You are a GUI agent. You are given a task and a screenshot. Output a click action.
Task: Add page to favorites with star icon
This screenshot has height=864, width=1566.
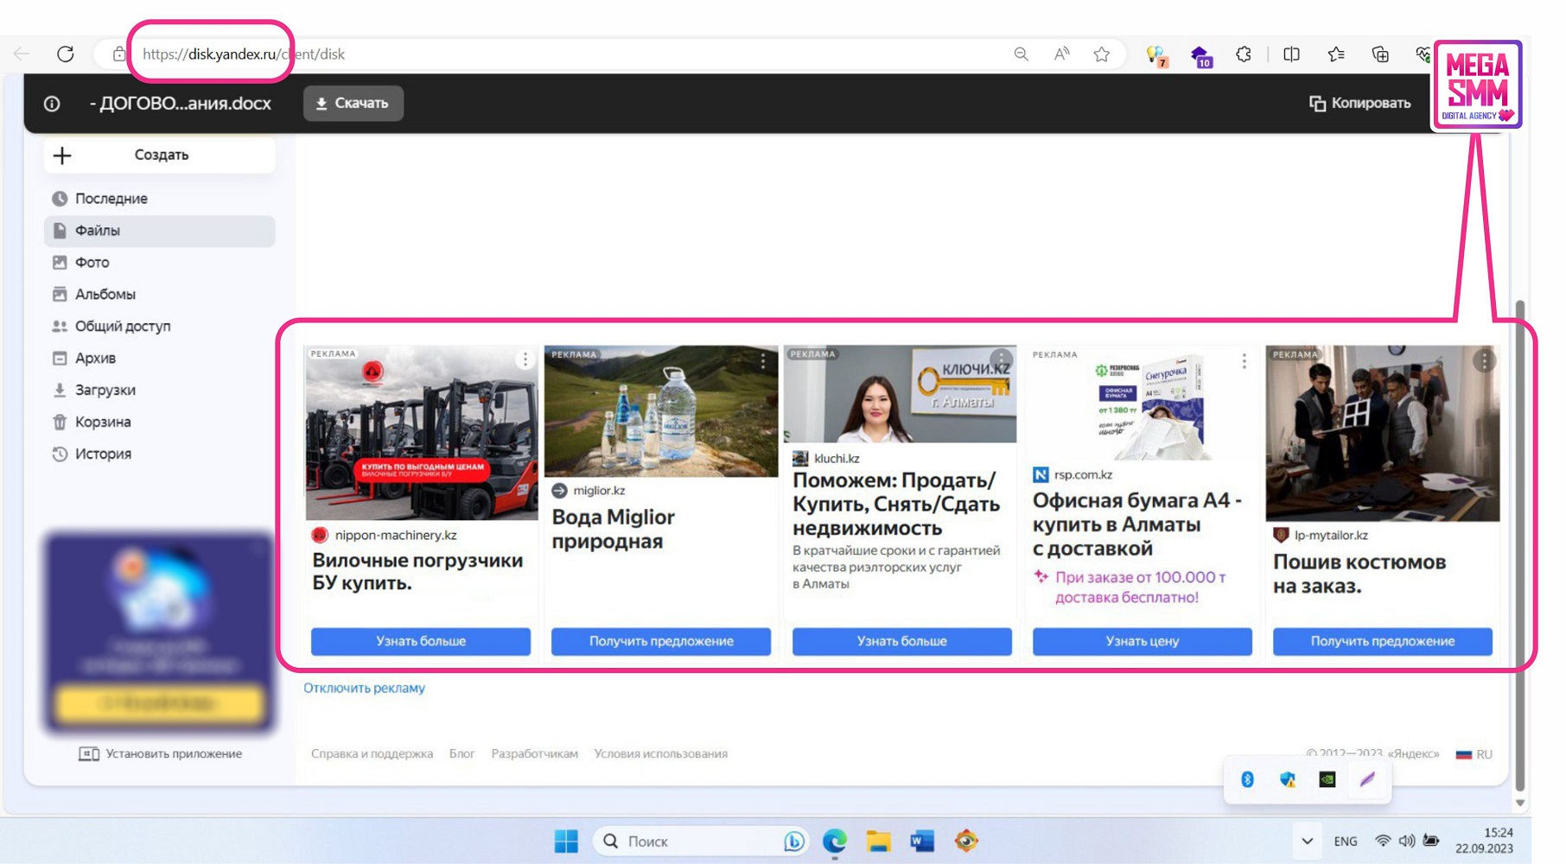[x=1102, y=54]
